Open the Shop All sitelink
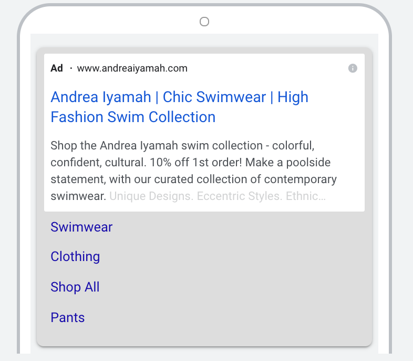The width and height of the screenshot is (413, 361). click(x=75, y=287)
